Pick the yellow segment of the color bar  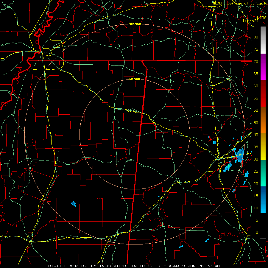point(263,147)
